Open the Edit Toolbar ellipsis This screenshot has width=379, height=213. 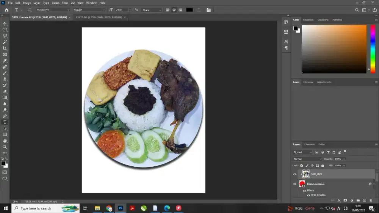(x=5, y=153)
